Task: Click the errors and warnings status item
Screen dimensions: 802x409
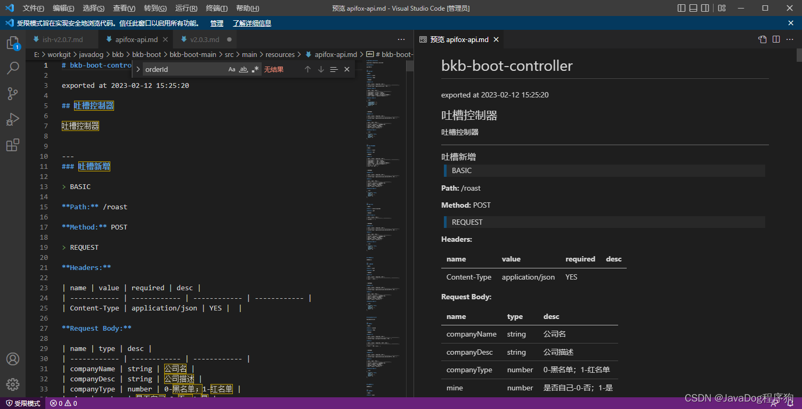Action: (x=63, y=404)
